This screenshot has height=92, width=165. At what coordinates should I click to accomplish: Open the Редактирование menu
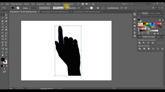(x=16, y=4)
